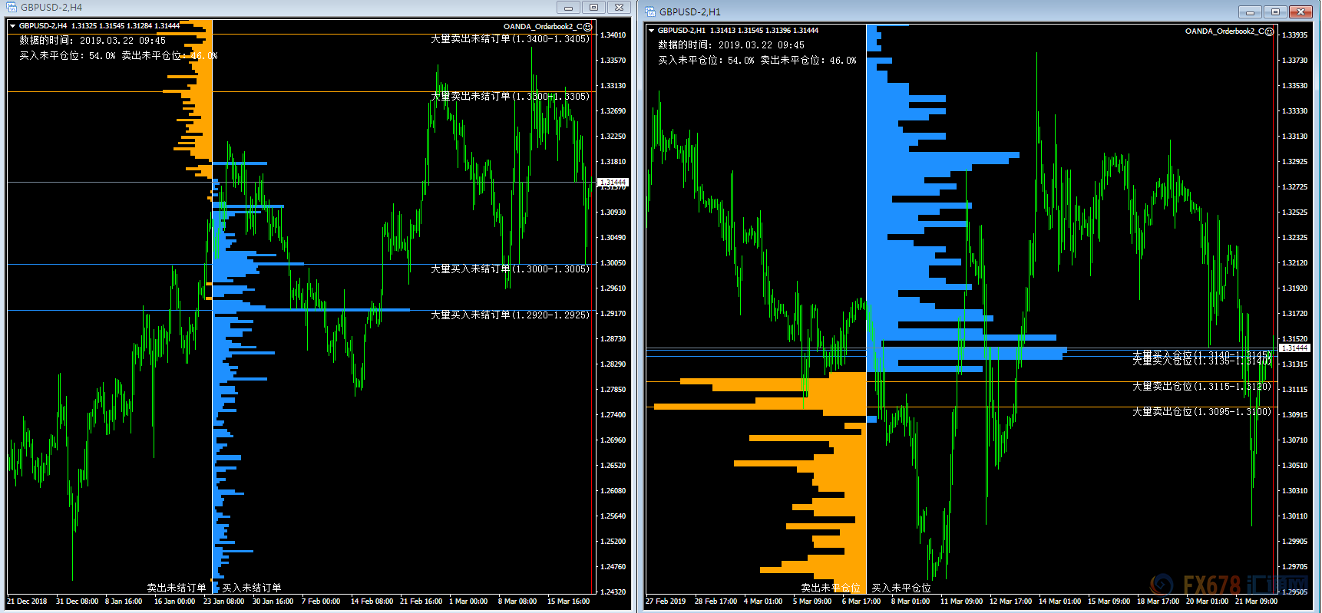Click 1.32120 on H1 price scale

(1294, 262)
